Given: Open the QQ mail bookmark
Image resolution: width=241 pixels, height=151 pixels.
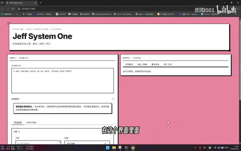Looking at the screenshot, I should (x=73, y=14).
